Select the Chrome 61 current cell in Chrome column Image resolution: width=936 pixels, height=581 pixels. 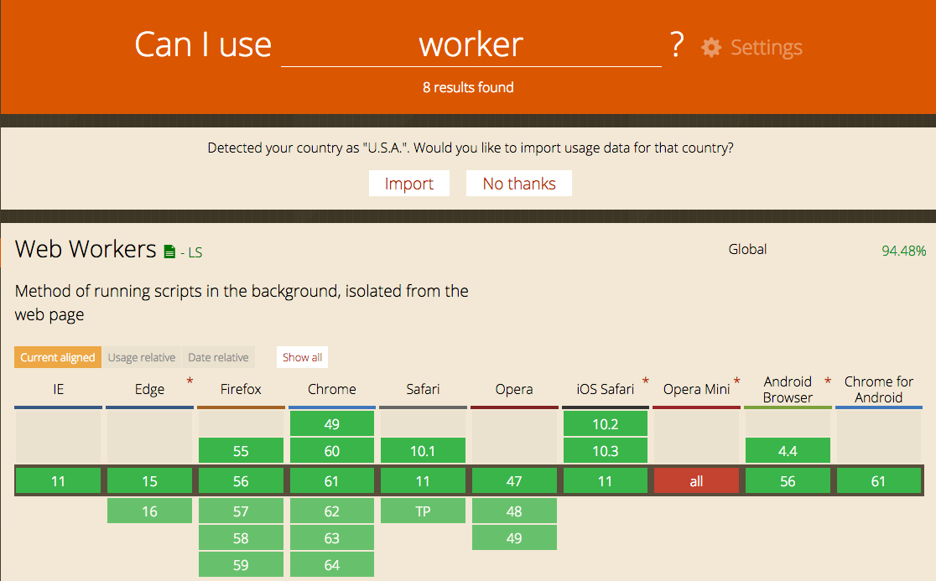pos(332,480)
